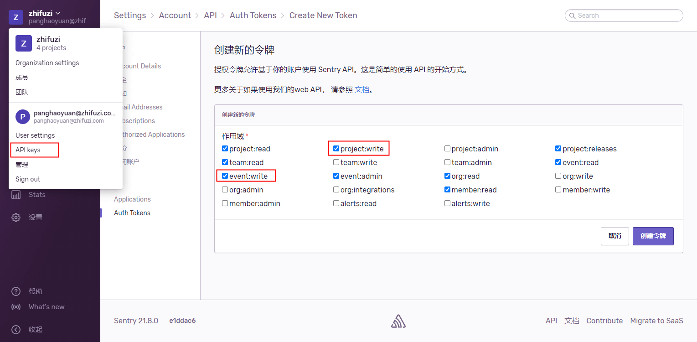Select Auth Tokens in settings sidebar

click(x=132, y=213)
